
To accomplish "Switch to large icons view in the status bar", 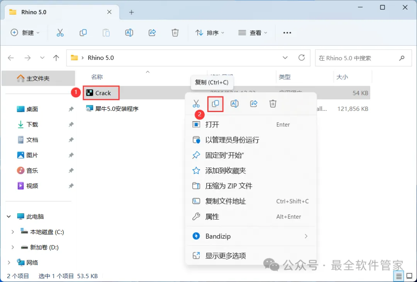I will tap(410, 276).
